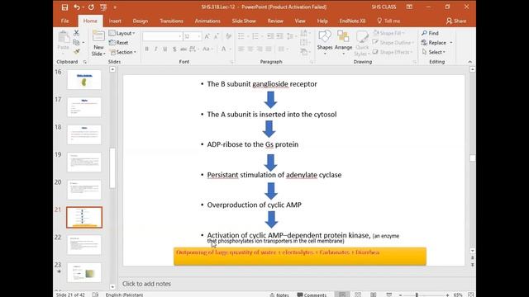Viewport: 529px width, 297px height.
Task: Open the Customize Quick Access Toolbar dropdown
Action: pos(115,7)
